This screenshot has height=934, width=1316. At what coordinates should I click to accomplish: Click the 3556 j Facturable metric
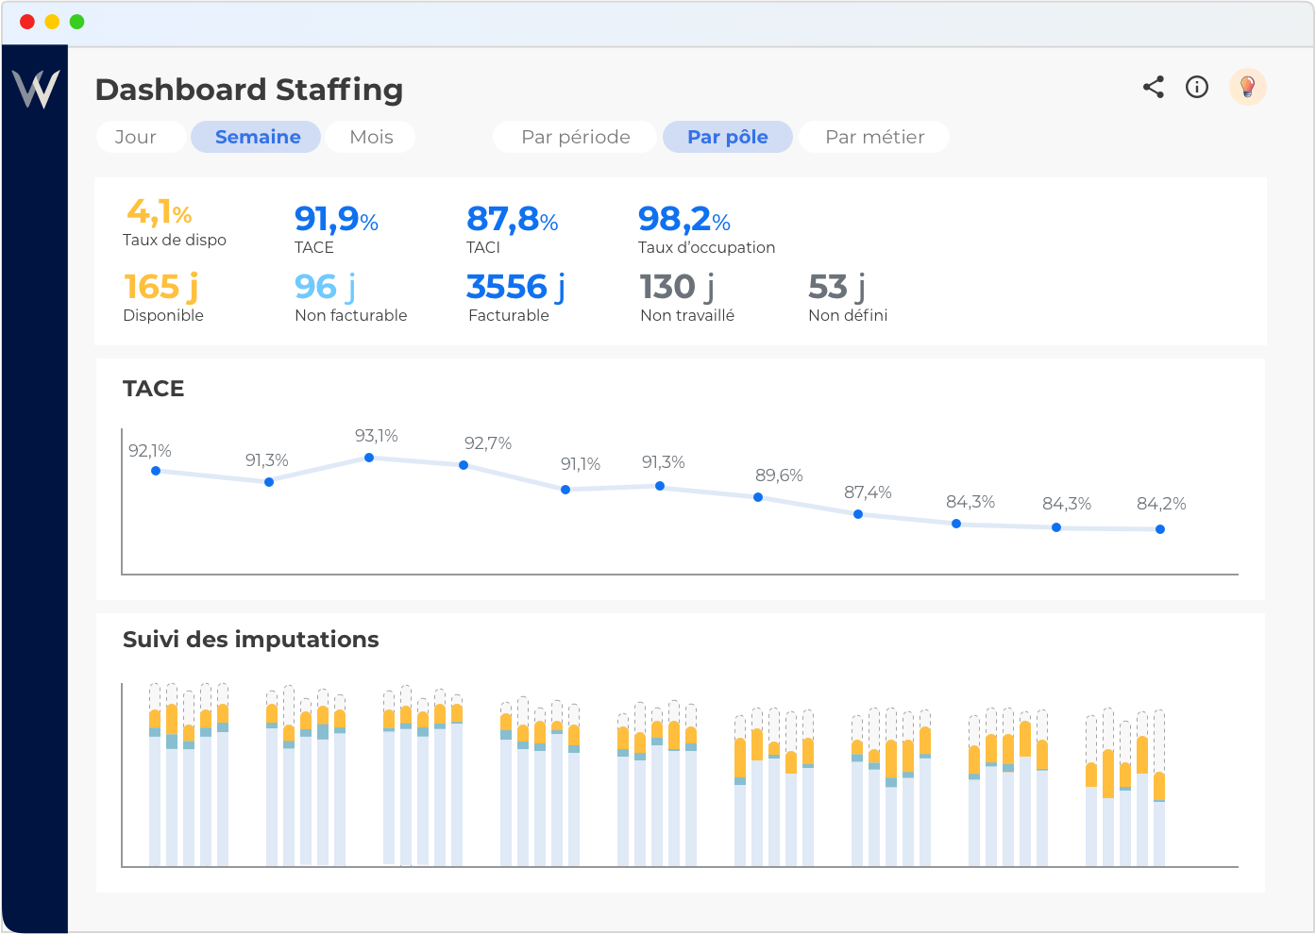coord(515,296)
